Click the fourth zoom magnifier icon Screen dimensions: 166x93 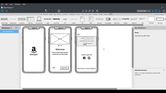[x=93, y=11]
